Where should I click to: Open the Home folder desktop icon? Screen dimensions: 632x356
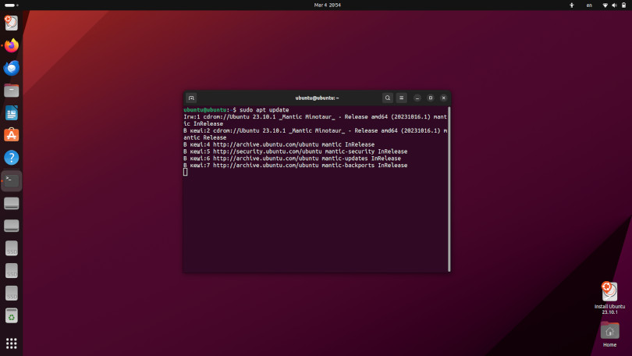click(x=609, y=334)
